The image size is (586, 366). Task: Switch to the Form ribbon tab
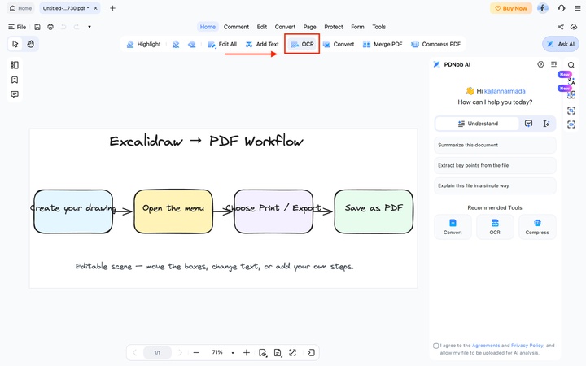[x=357, y=27]
